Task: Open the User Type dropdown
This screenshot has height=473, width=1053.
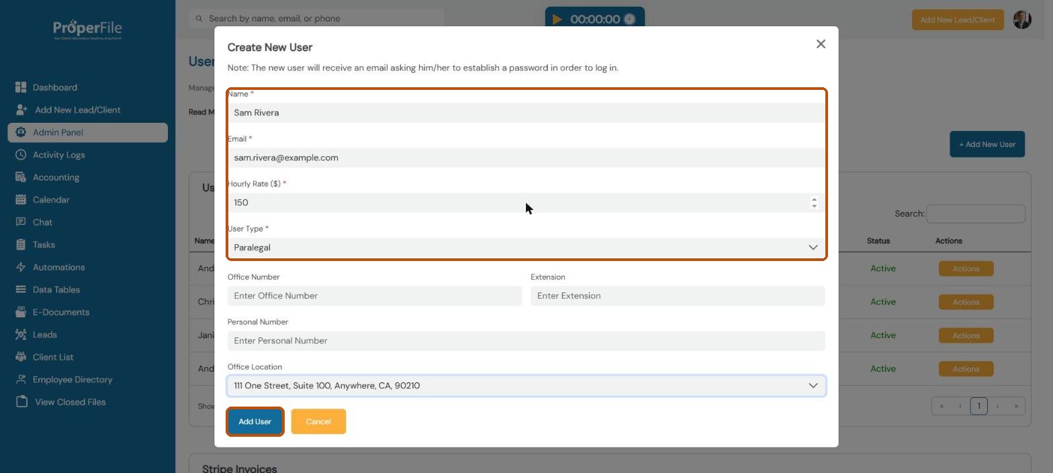Action: click(526, 248)
